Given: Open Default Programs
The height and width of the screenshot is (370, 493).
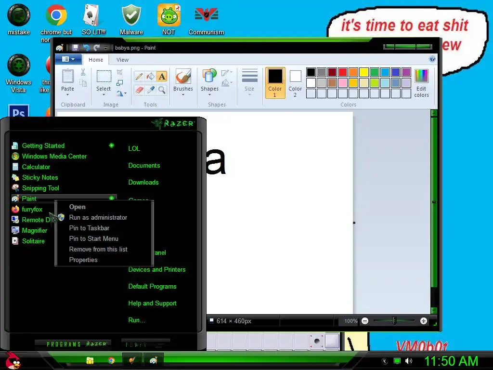Looking at the screenshot, I should click(x=152, y=287).
